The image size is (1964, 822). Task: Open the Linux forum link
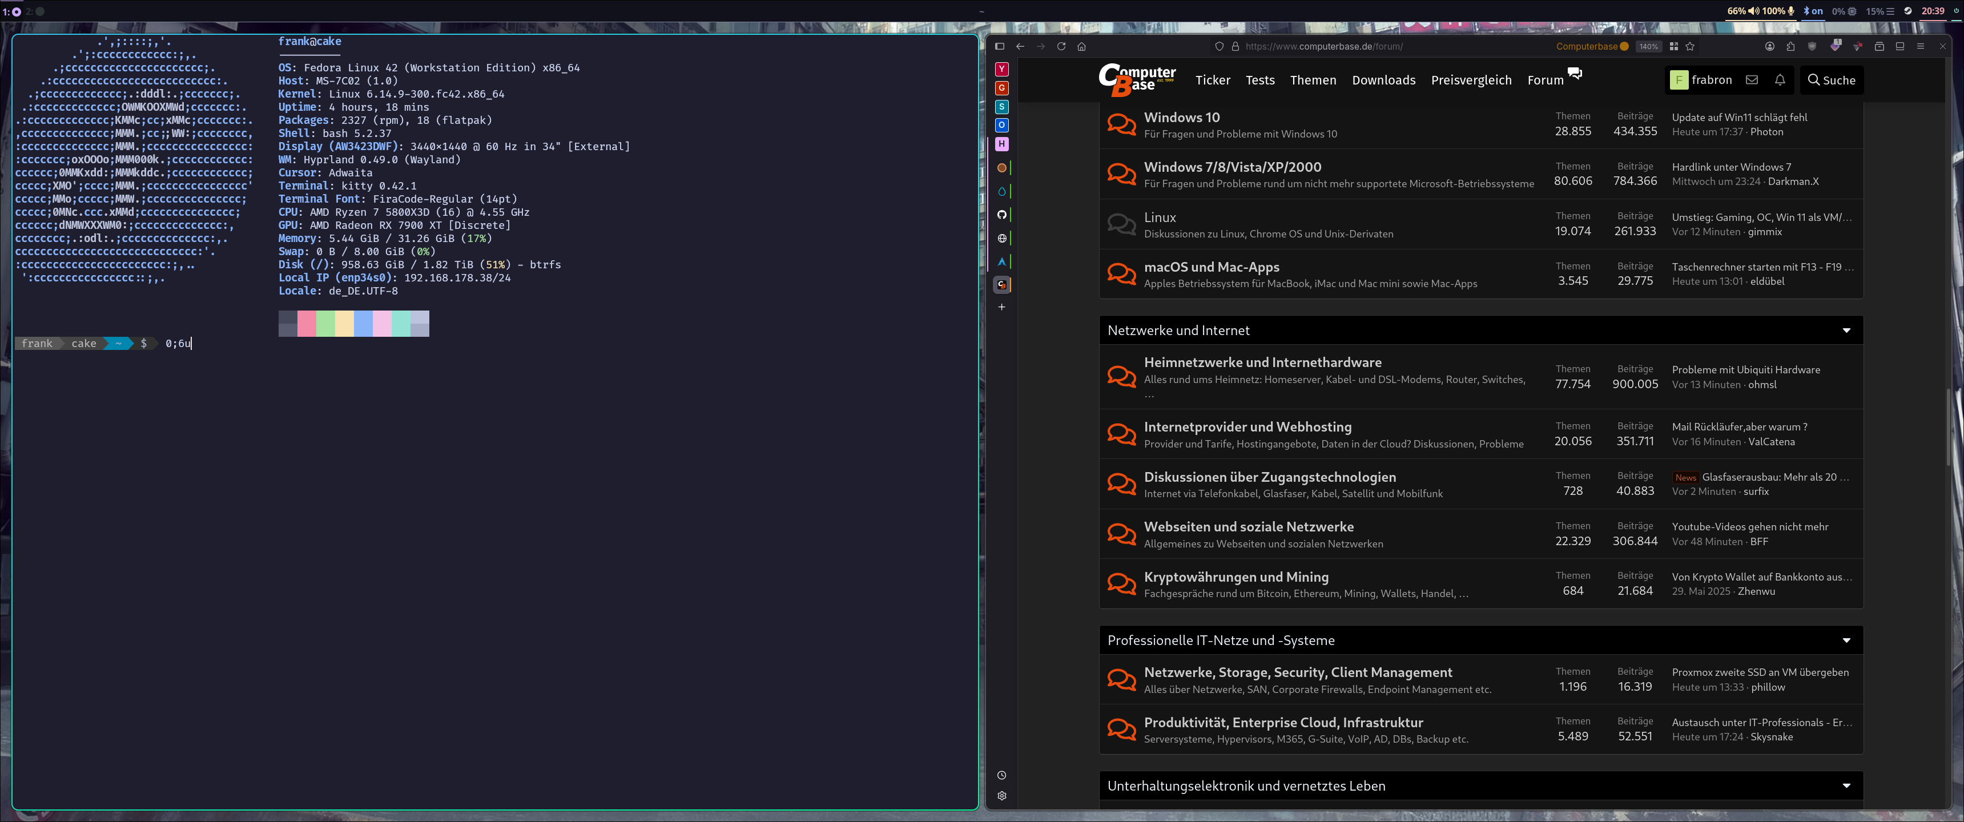point(1160,217)
